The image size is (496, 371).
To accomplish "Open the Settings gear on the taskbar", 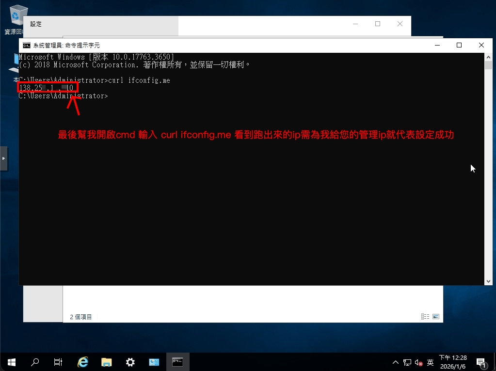I will (130, 362).
